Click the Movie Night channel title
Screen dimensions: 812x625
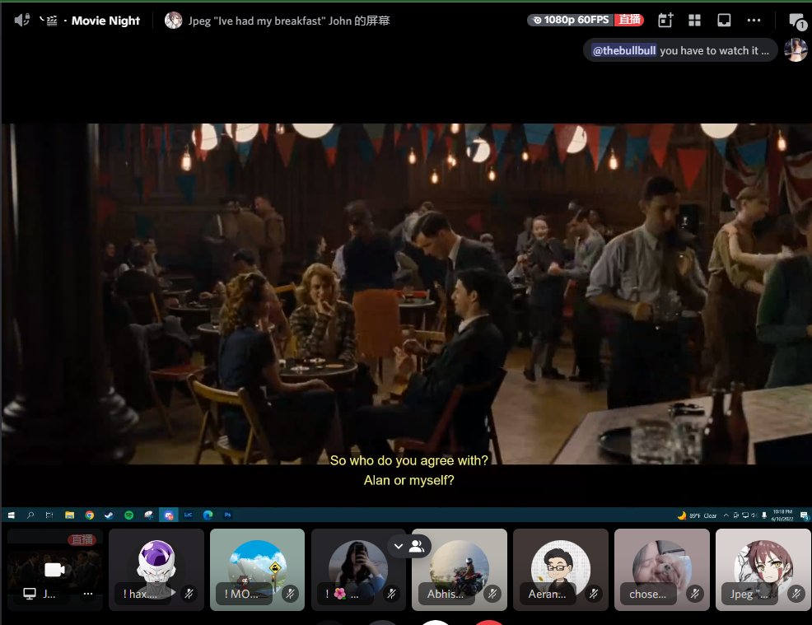pos(105,21)
